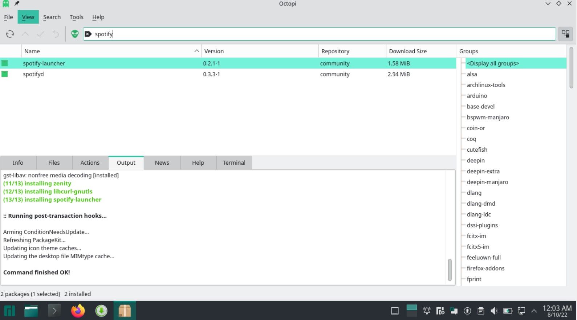Select the bspwm-manjaro group

[x=488, y=117]
